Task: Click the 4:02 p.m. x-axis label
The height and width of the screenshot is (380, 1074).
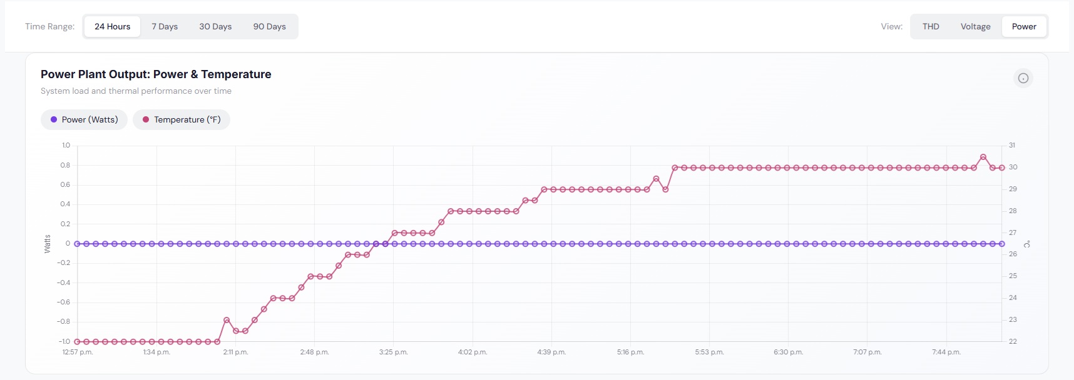Action: [x=473, y=352]
